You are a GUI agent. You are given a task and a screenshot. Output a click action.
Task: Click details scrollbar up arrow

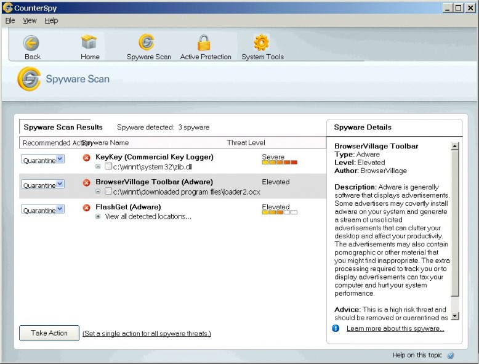coord(455,146)
